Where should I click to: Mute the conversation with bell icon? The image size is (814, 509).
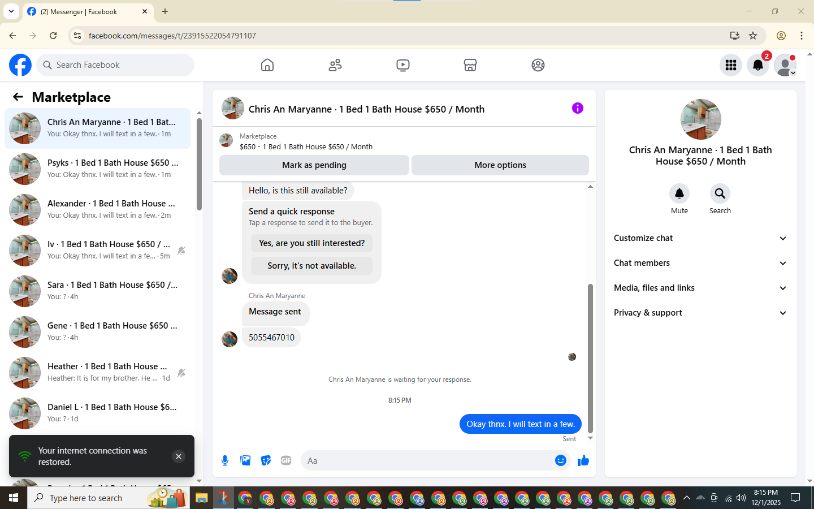tap(679, 193)
